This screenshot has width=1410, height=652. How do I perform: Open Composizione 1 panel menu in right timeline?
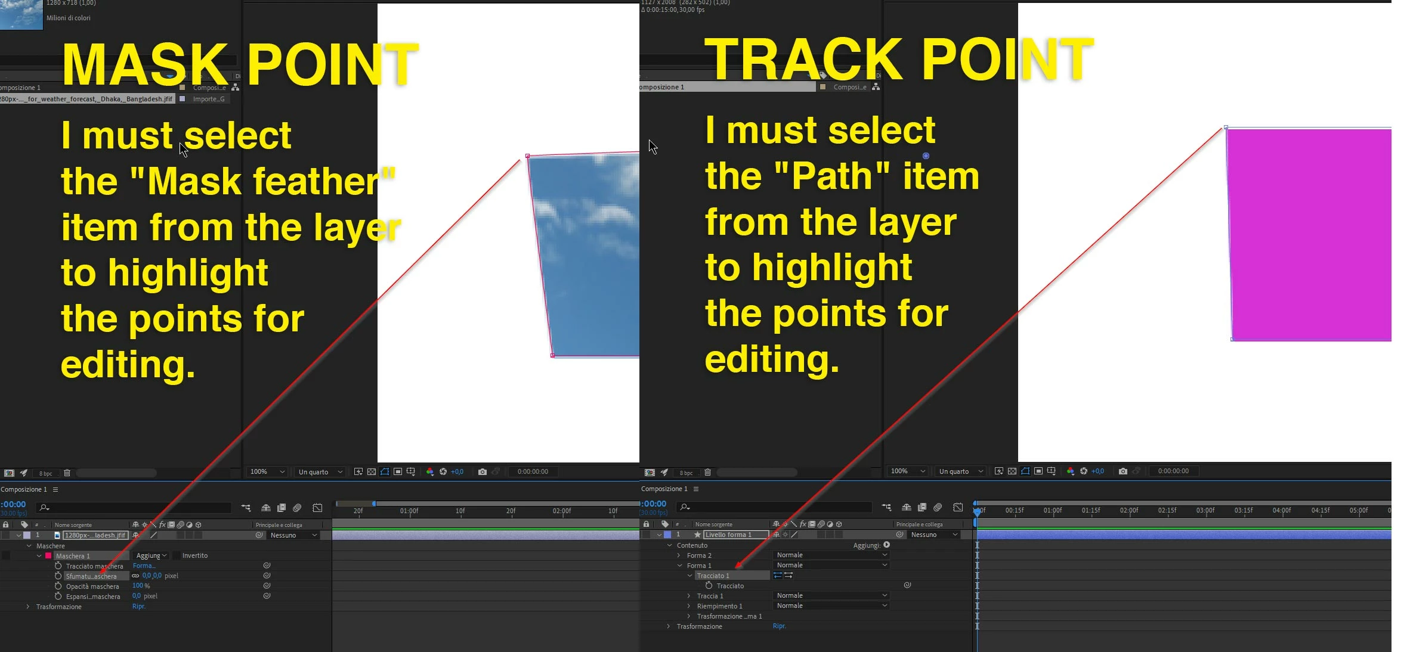coord(695,489)
